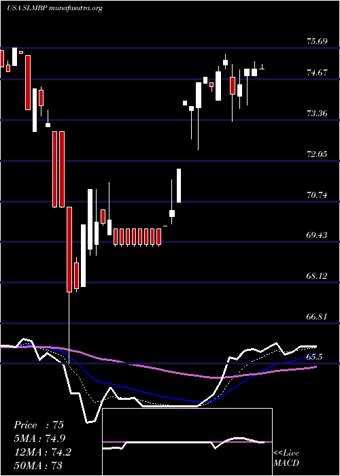Viewport: 340px width, 476px height.
Task: Click the 66.81 price axis label
Action: tap(317, 317)
